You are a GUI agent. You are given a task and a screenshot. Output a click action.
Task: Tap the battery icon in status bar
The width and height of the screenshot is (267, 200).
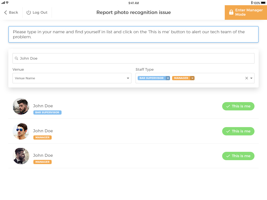pyautogui.click(x=263, y=3)
